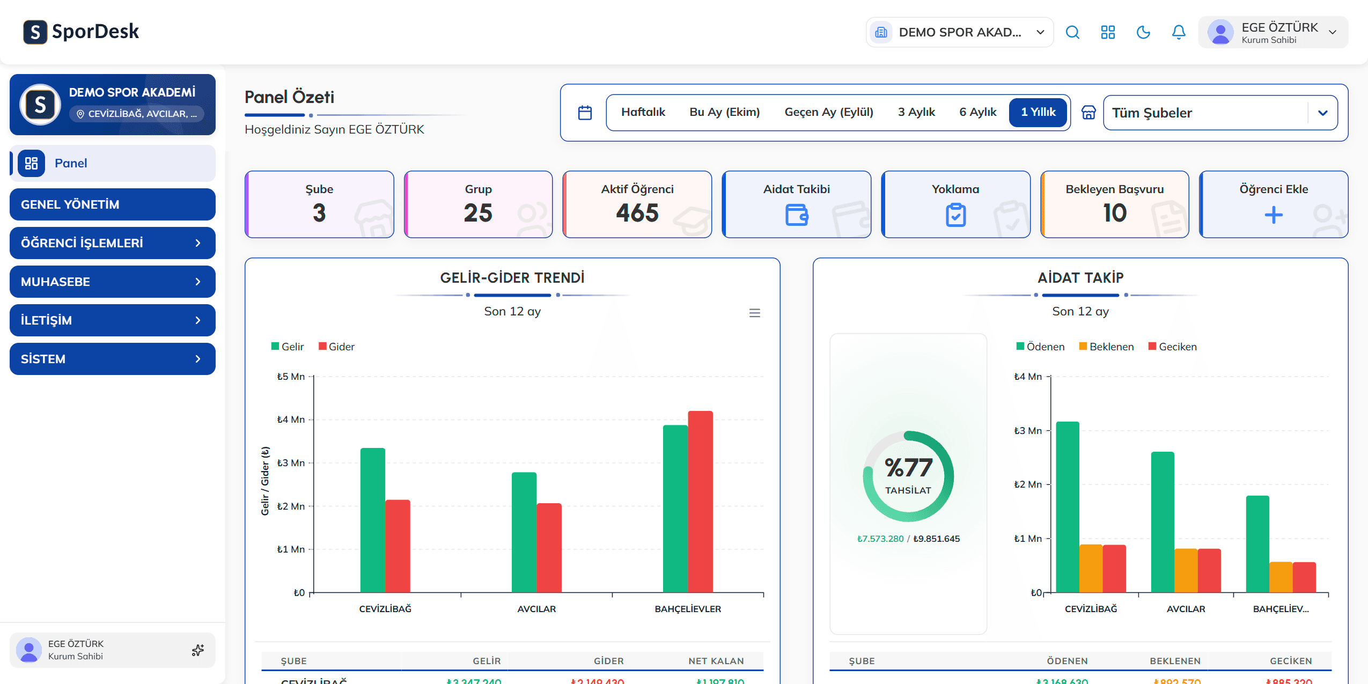Expand SİSTEM sidebar section
1368x684 pixels.
click(x=113, y=359)
